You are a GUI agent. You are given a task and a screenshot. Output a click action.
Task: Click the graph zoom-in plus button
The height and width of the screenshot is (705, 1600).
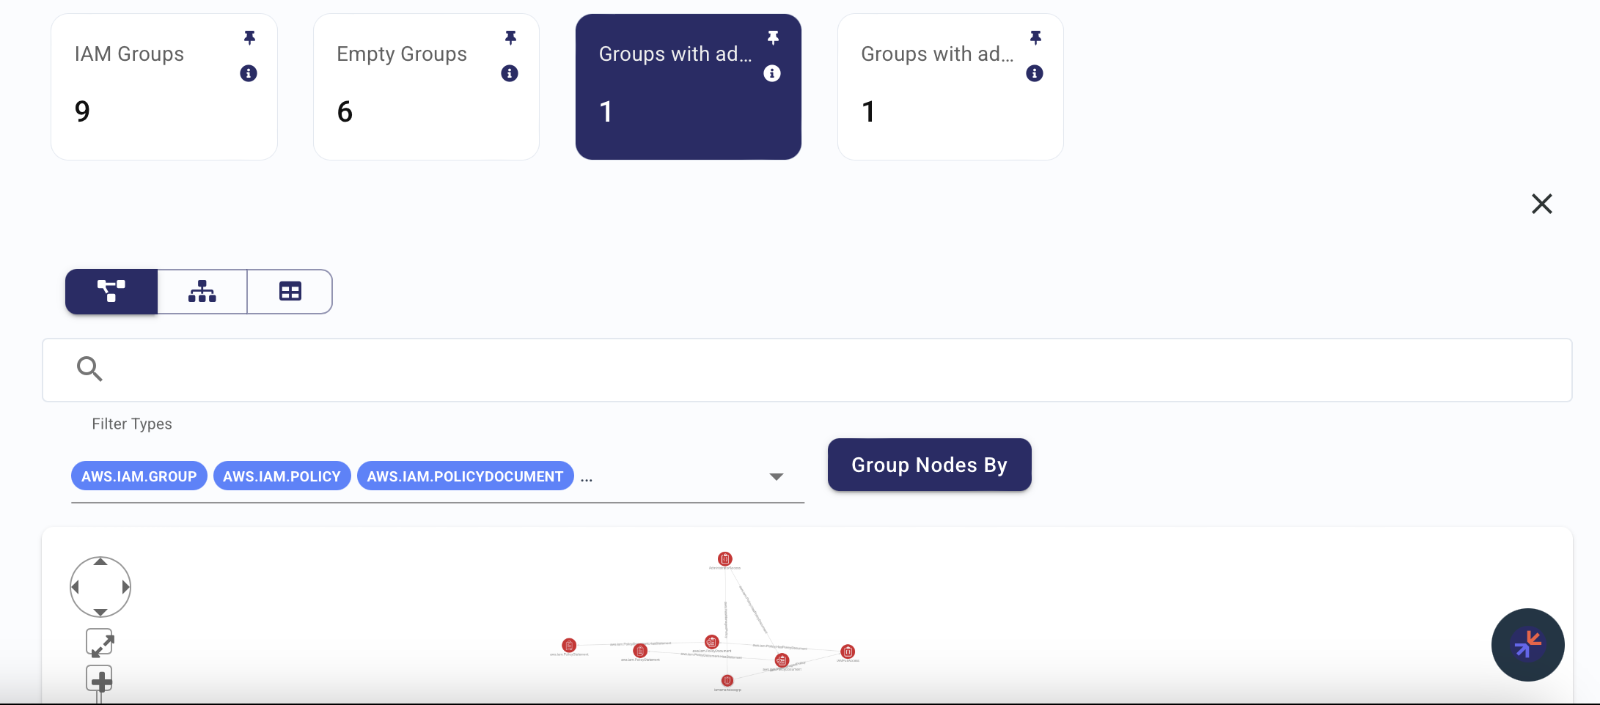point(100,679)
